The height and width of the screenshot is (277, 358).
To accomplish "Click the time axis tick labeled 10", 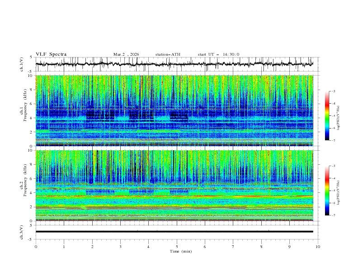I will tap(318, 247).
